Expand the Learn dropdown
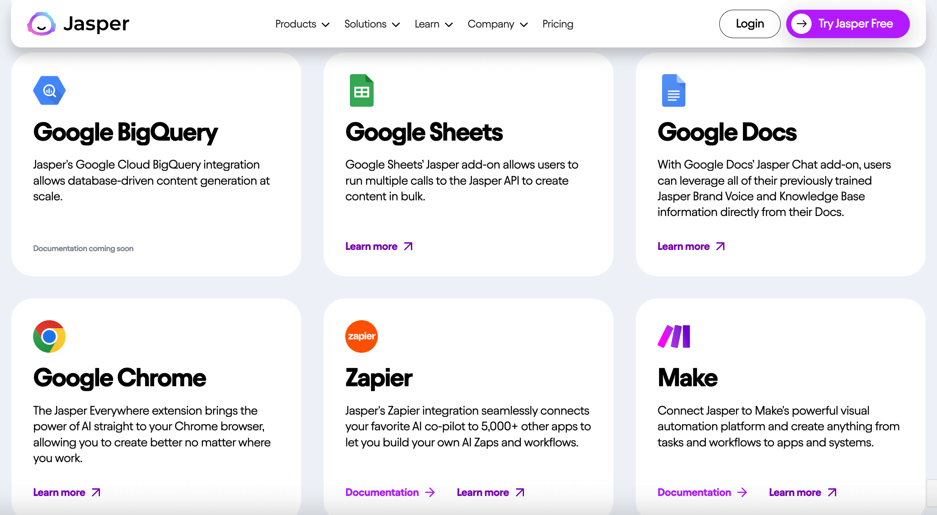Viewport: 937px width, 515px height. 433,24
